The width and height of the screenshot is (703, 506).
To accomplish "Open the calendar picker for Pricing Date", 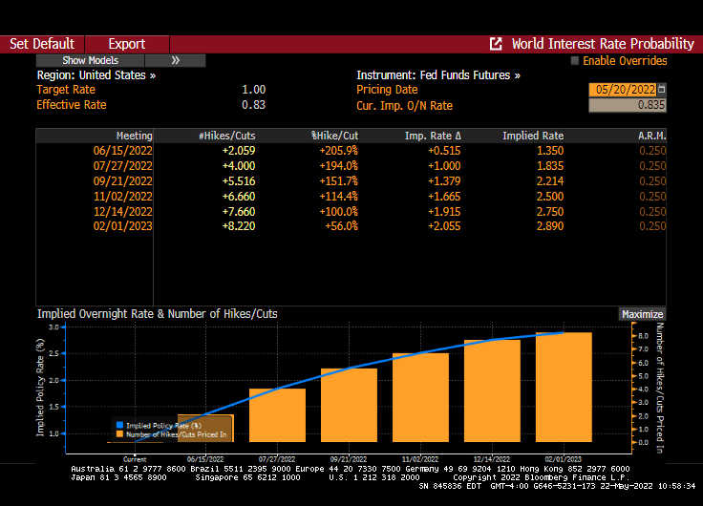I will click(x=662, y=89).
